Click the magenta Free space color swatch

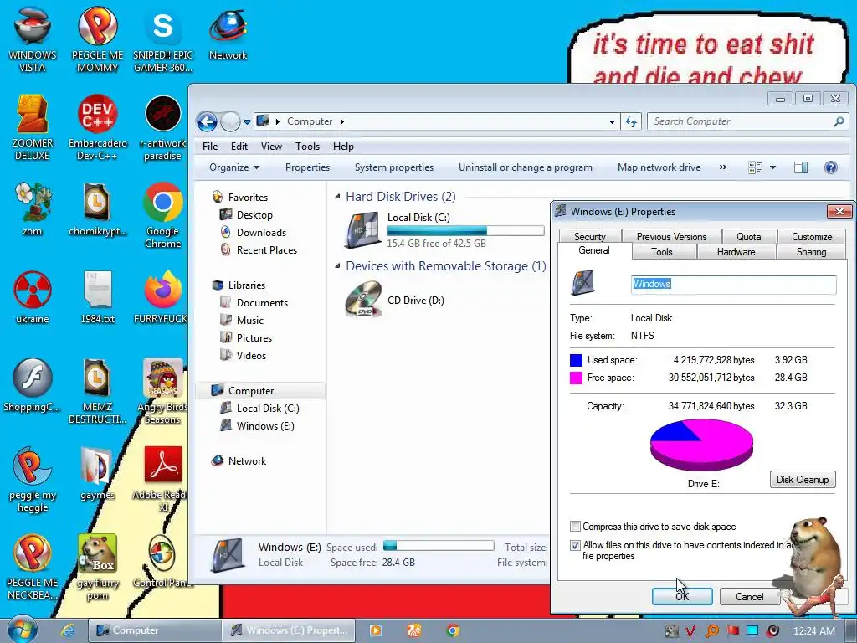point(576,378)
